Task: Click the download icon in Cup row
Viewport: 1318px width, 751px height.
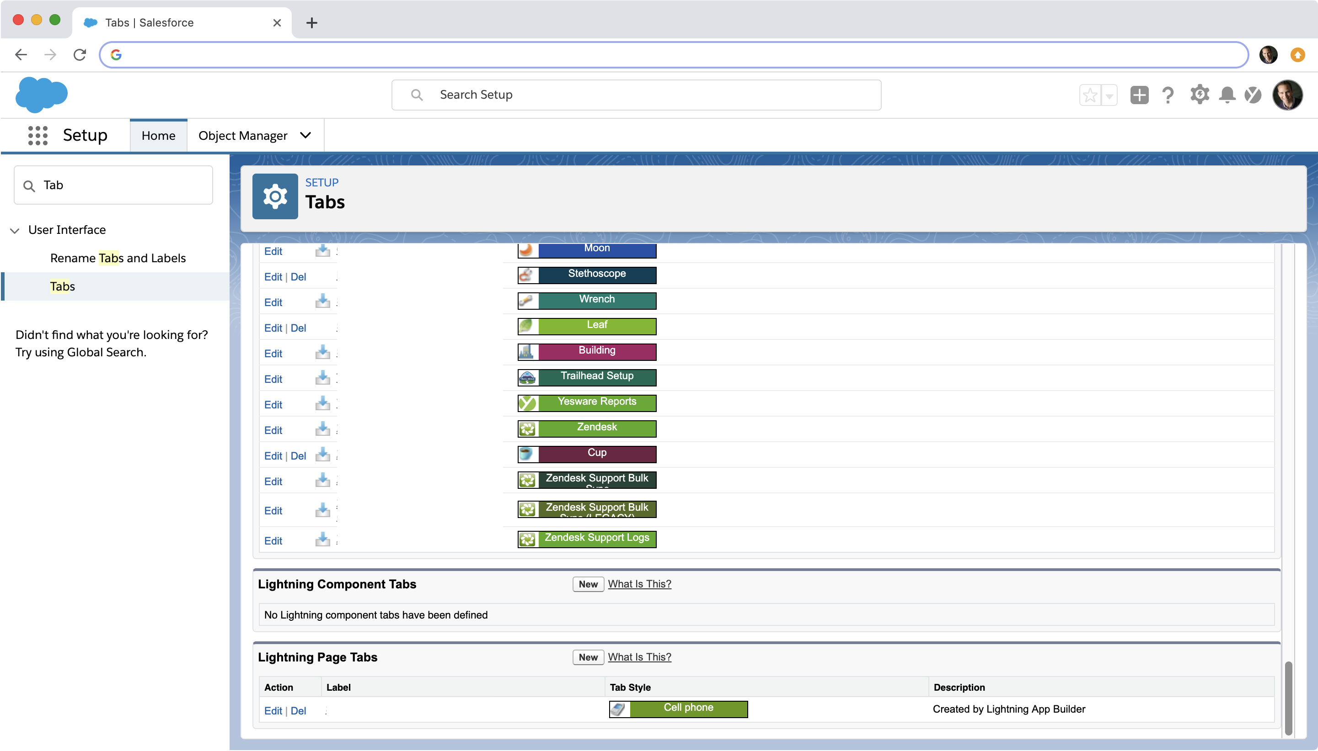Action: click(x=323, y=455)
